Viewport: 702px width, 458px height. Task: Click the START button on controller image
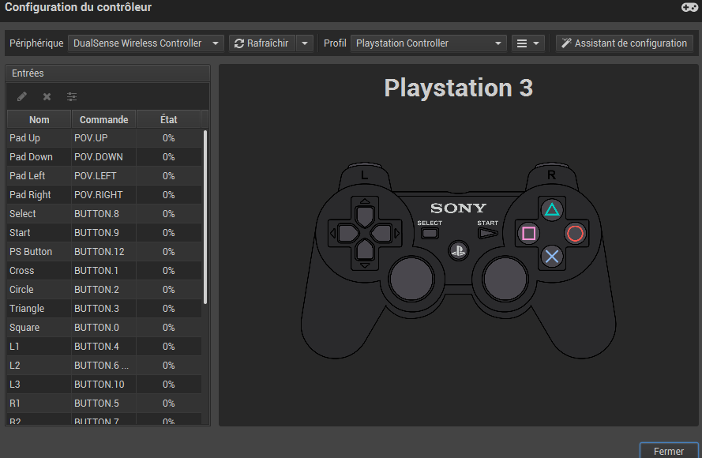487,233
